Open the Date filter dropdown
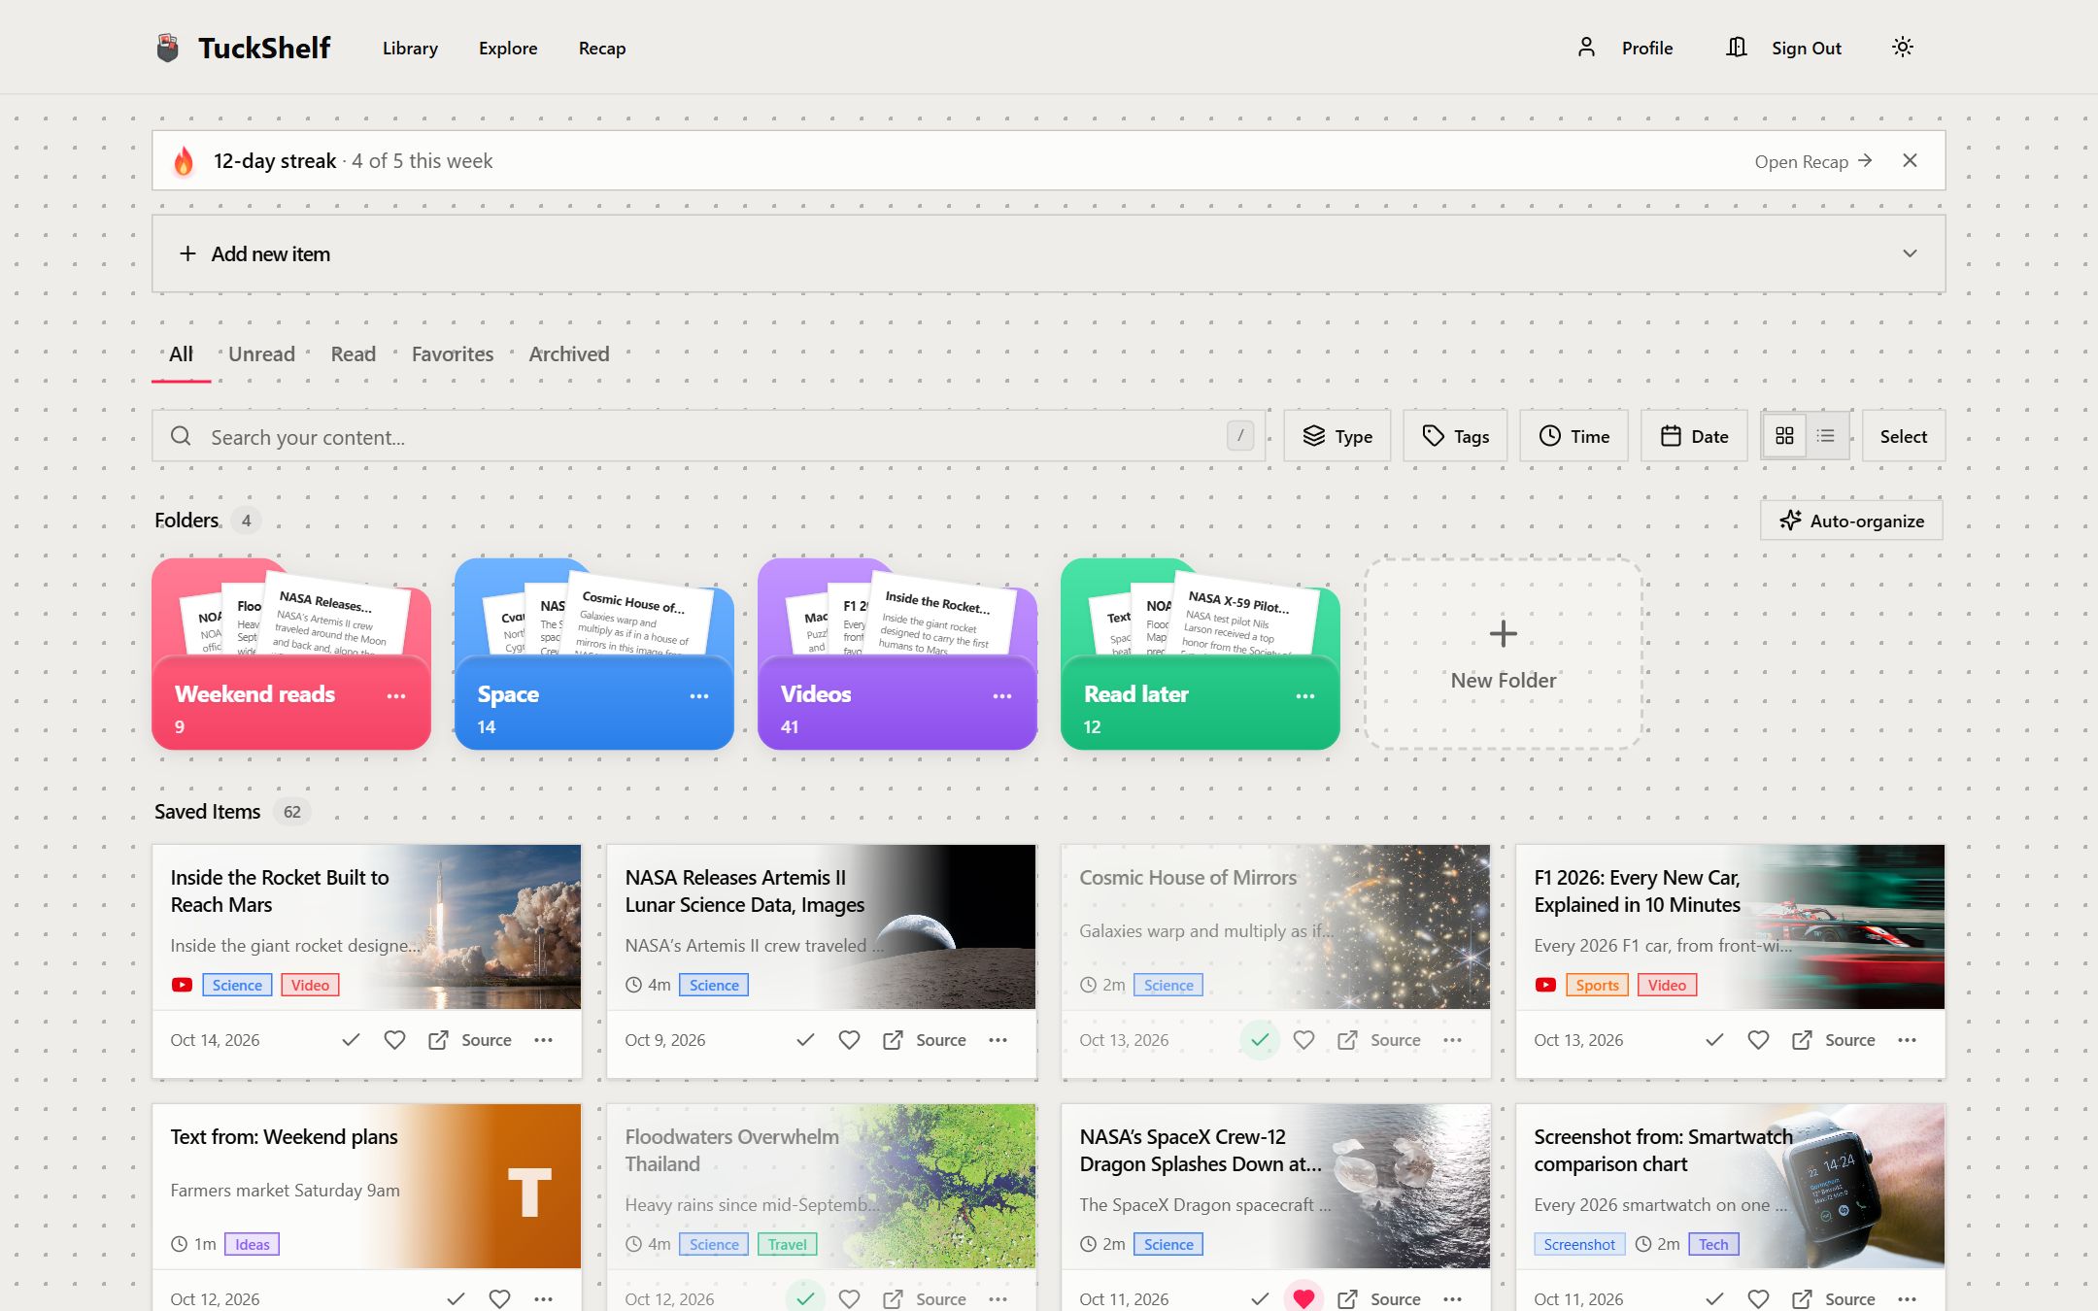Screen dimensions: 2098x1311 coord(1694,436)
